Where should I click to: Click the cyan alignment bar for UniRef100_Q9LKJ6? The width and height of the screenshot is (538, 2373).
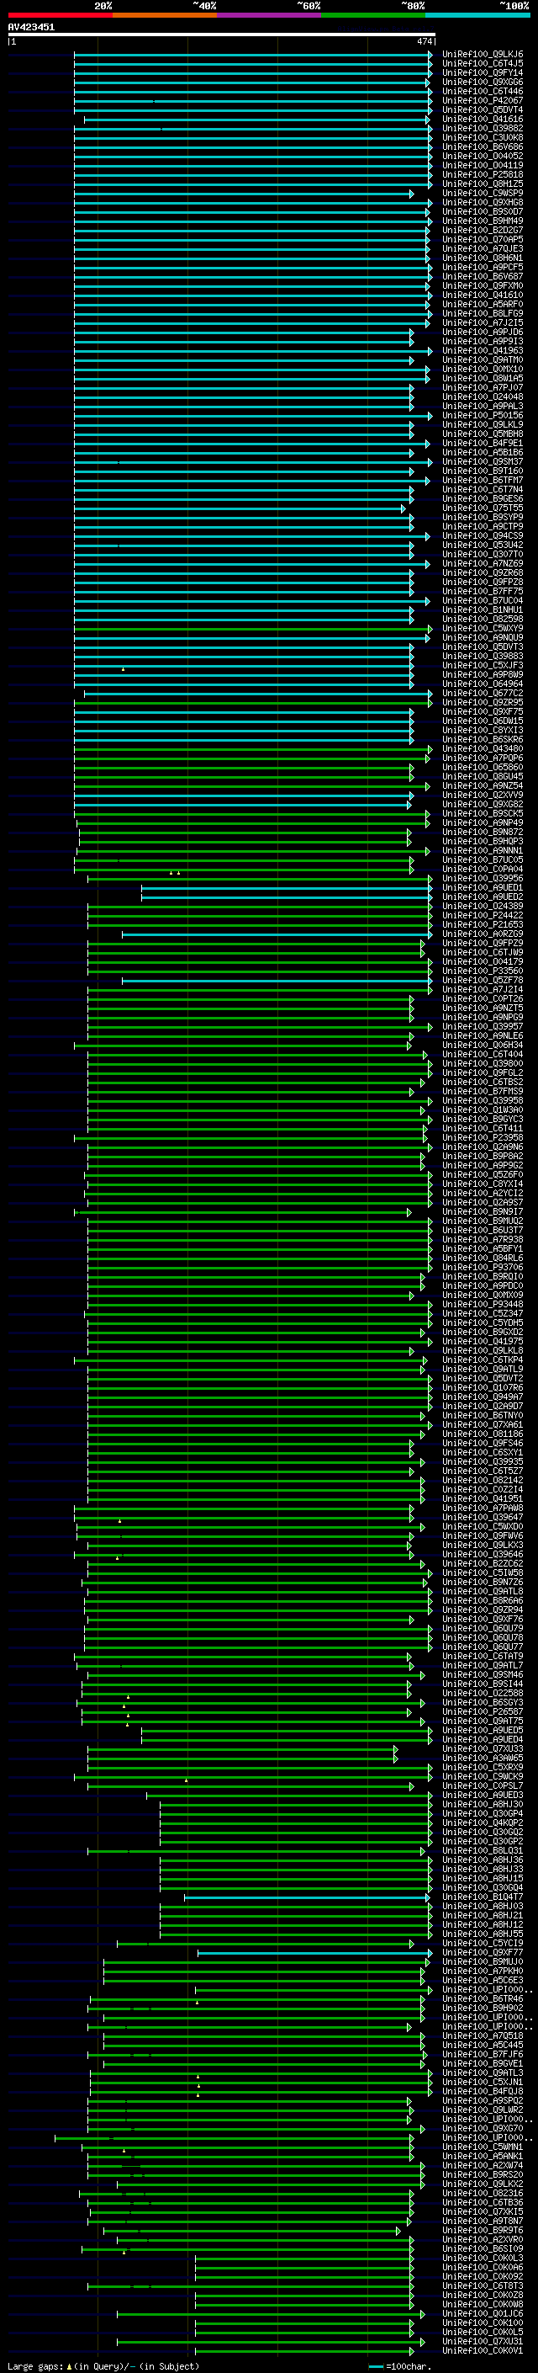pos(252,55)
